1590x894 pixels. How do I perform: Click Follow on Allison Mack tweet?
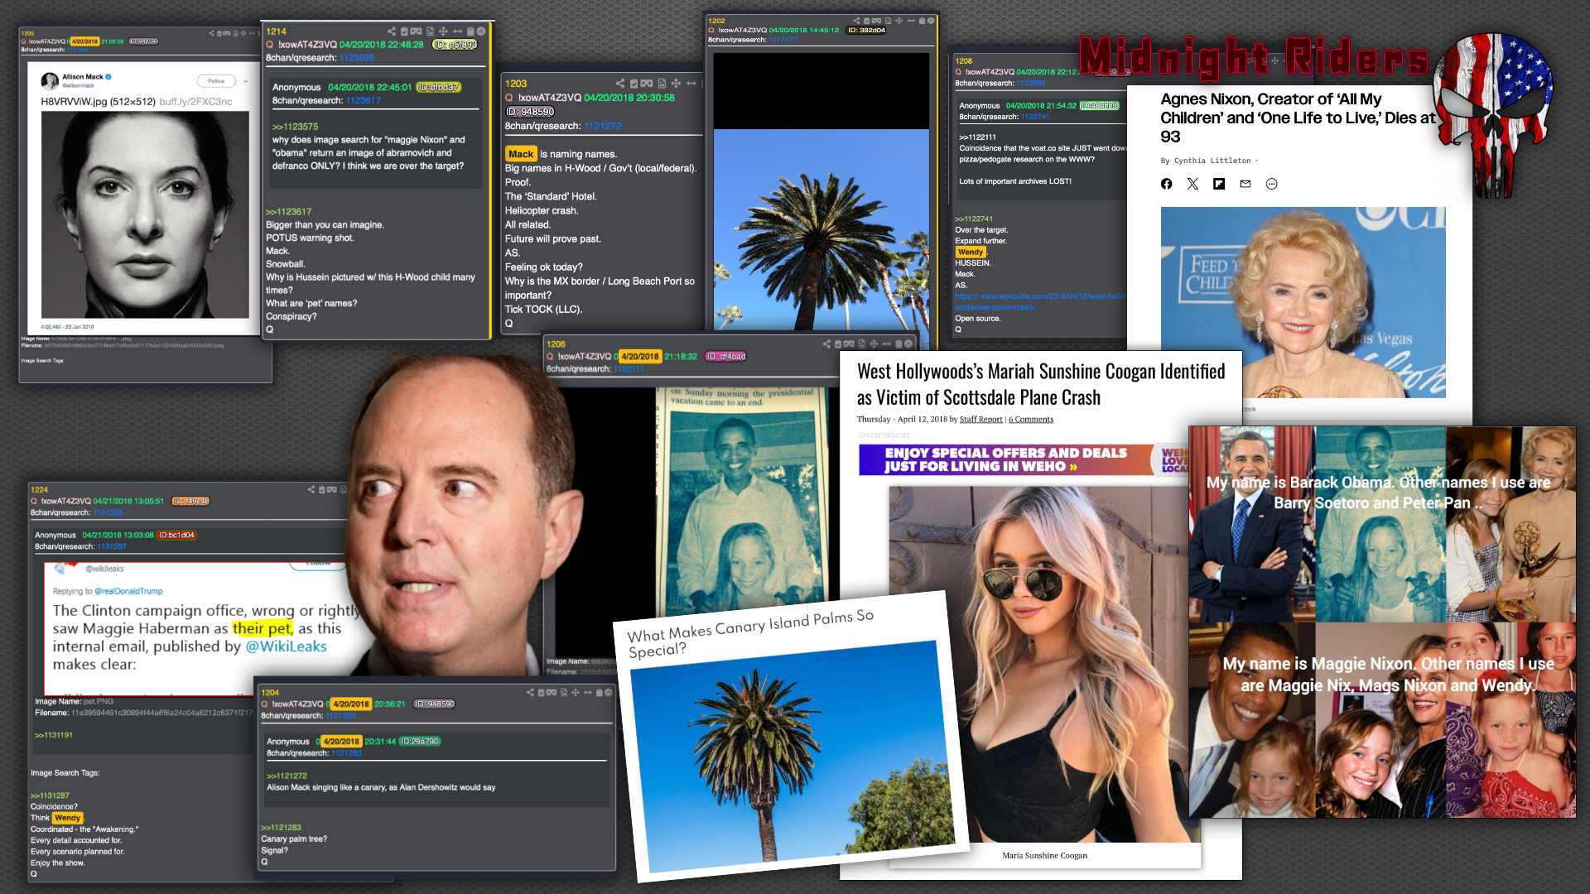216,81
